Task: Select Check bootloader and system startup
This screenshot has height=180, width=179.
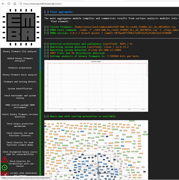Action: [20, 97]
